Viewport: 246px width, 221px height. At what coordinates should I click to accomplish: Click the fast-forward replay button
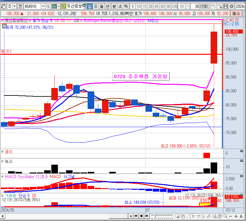147,216
